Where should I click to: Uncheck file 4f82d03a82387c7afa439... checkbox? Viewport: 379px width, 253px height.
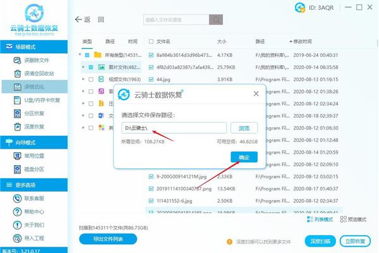click(151, 67)
